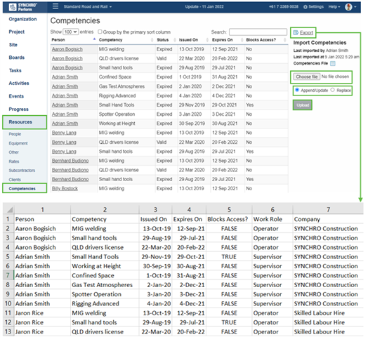
Task: Go to the Events section
Action: point(16,96)
